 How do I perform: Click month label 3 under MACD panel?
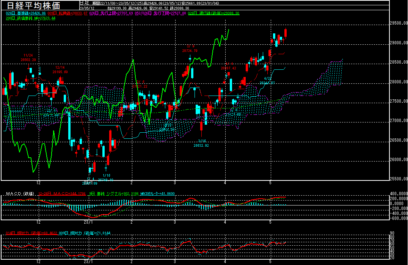pos(174,223)
